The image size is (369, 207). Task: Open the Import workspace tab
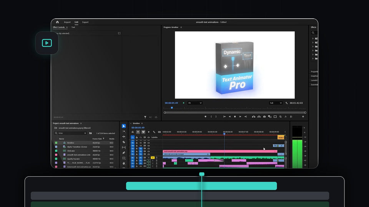pyautogui.click(x=67, y=22)
